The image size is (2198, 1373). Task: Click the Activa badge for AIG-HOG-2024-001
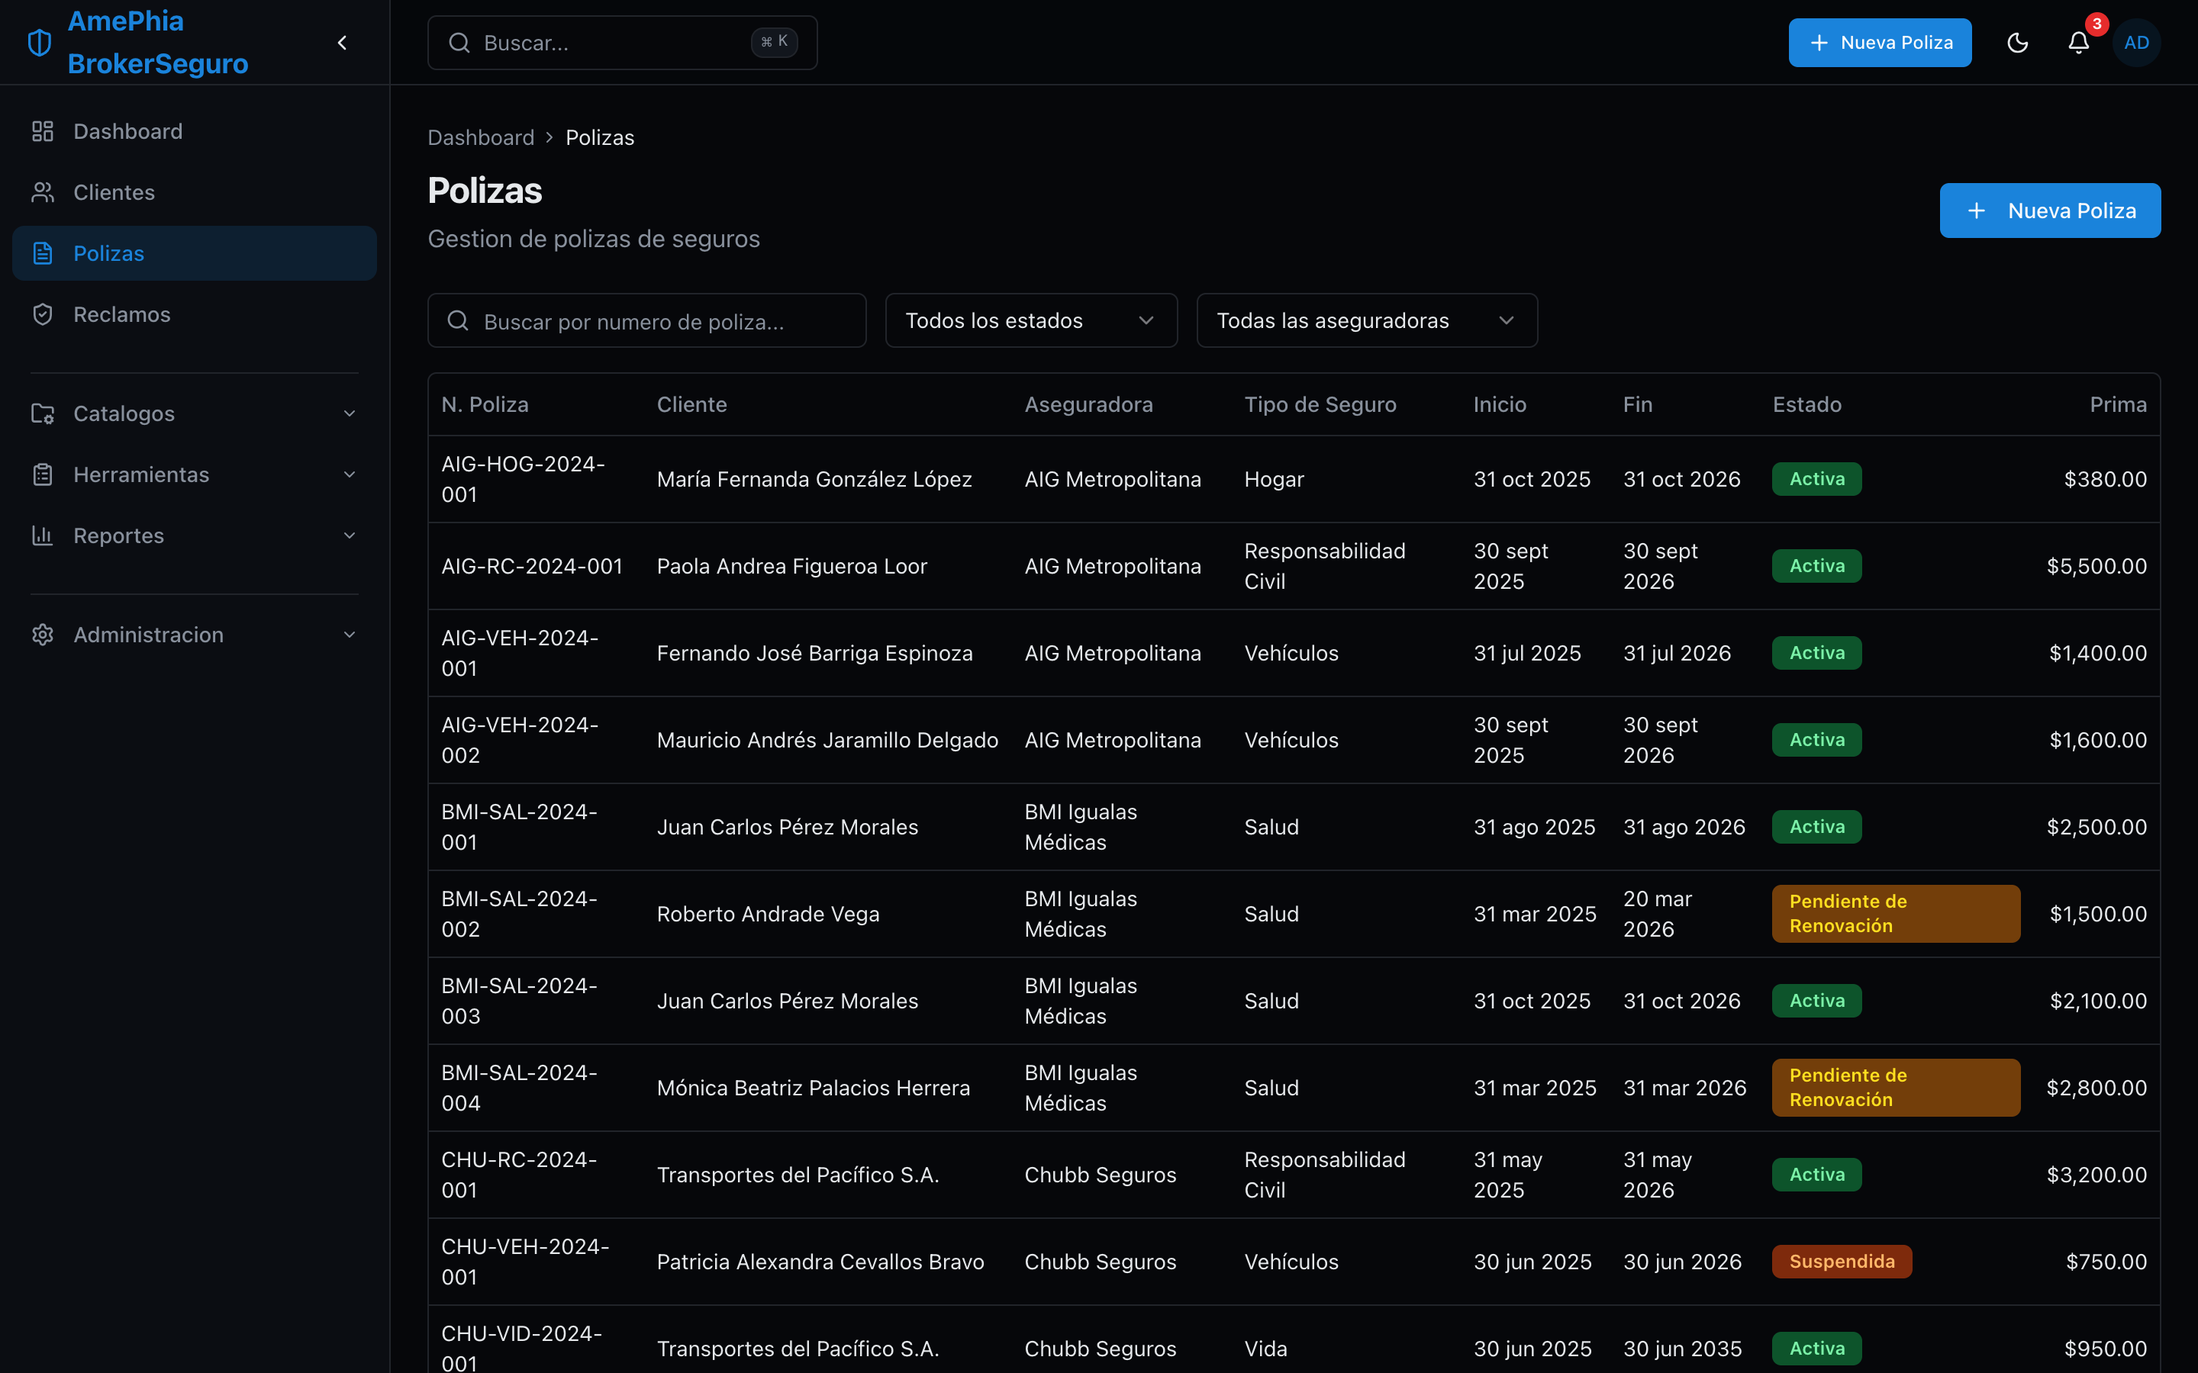pos(1816,478)
